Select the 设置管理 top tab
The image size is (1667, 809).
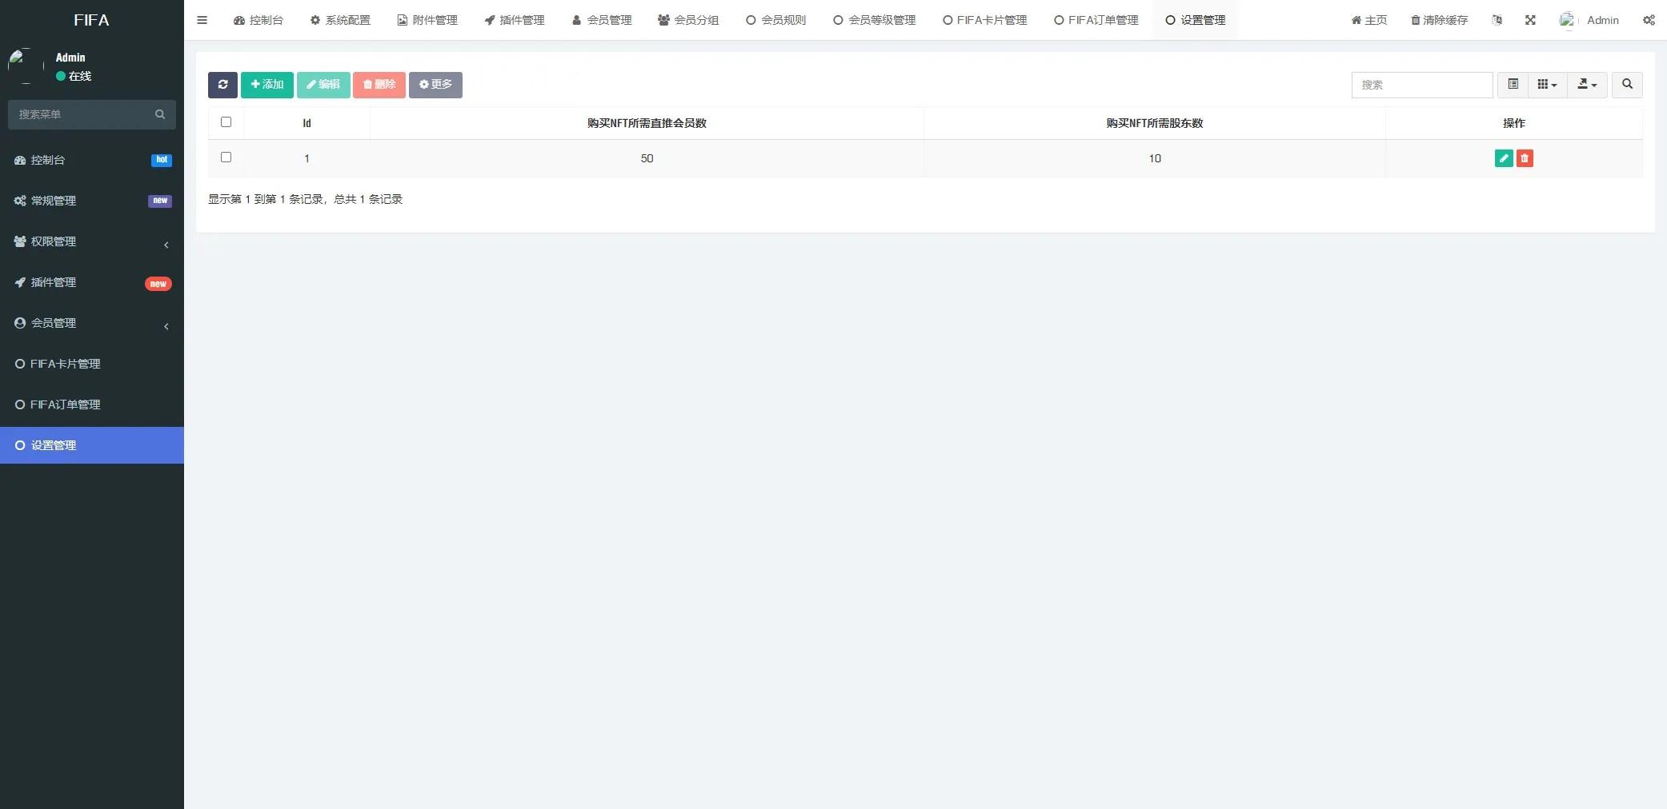click(1196, 20)
